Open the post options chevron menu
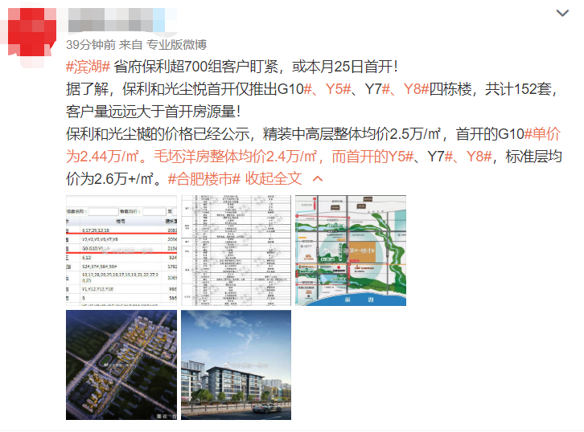Viewport: 584px width, 432px height. [x=562, y=14]
